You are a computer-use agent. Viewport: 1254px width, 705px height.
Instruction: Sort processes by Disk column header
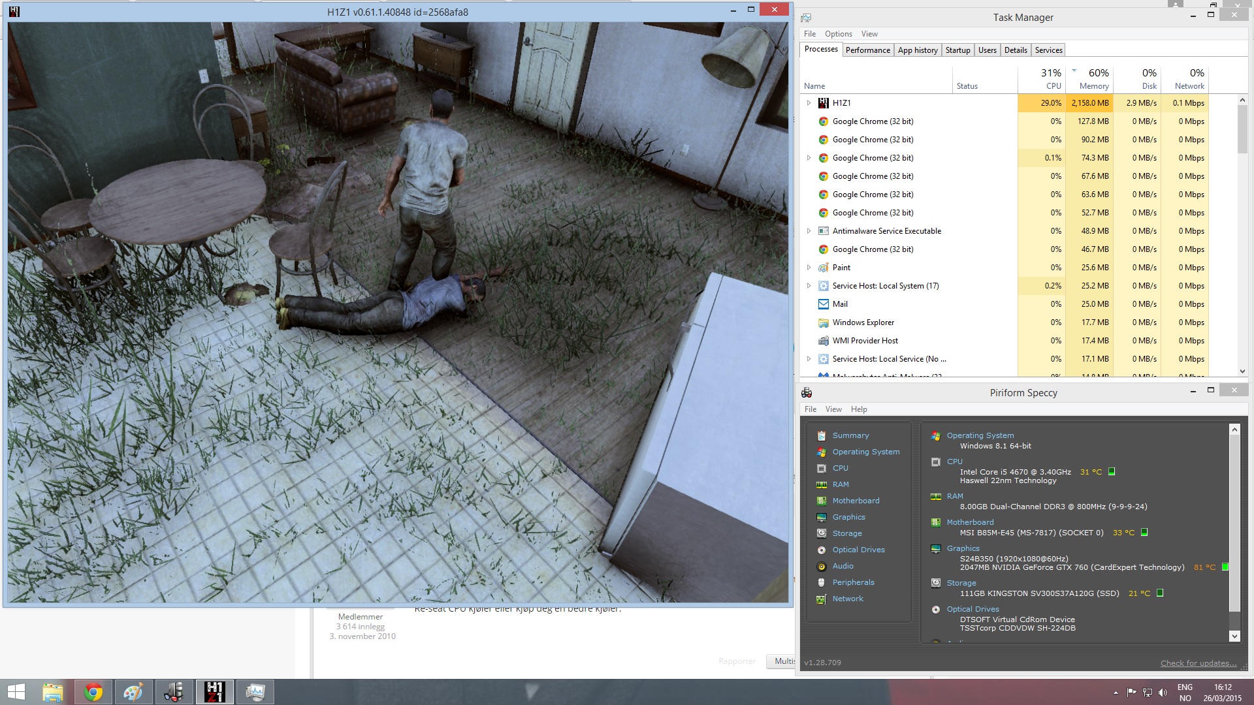[x=1136, y=78]
